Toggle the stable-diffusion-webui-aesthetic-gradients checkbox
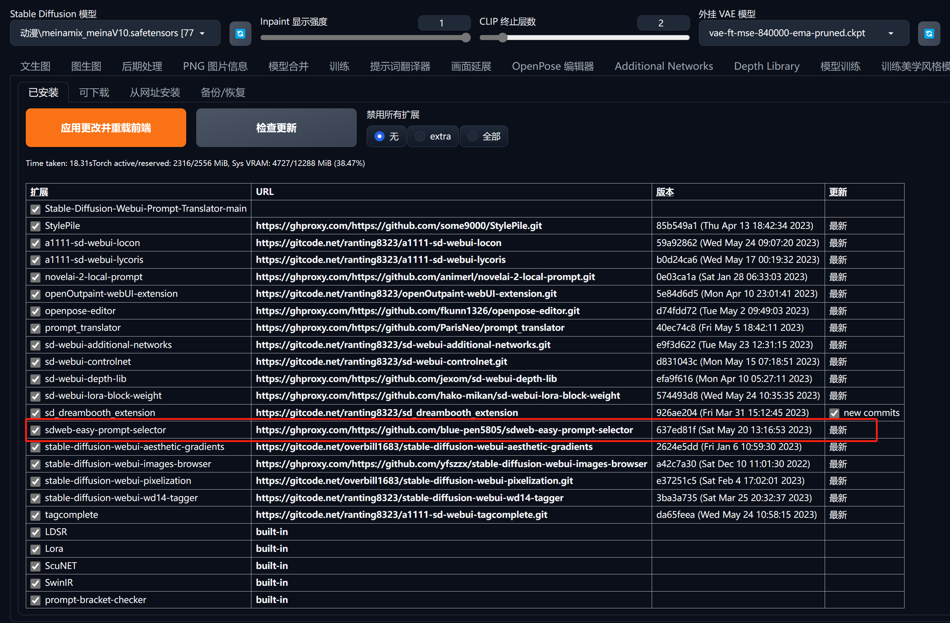This screenshot has width=950, height=623. pos(35,447)
